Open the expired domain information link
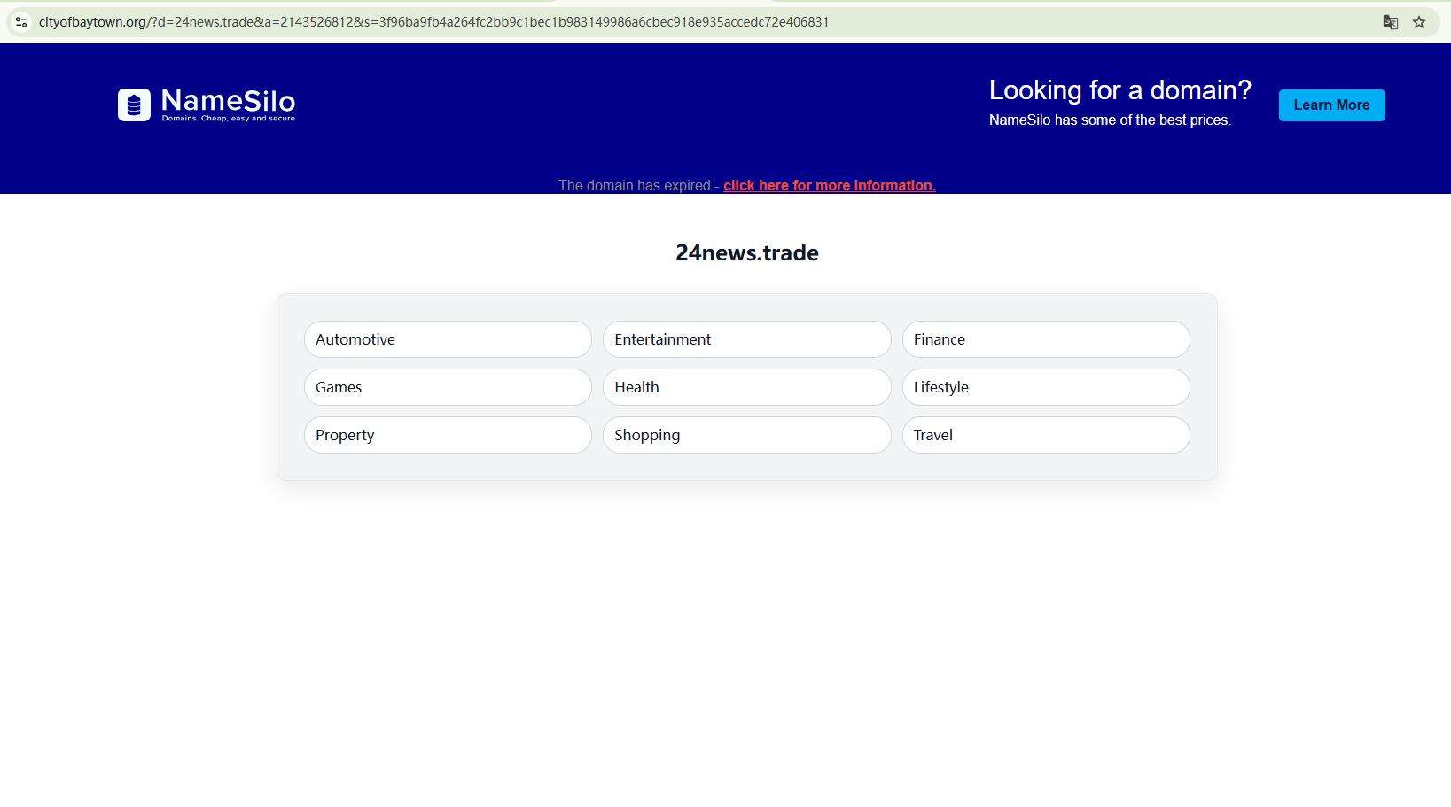 [x=830, y=185]
